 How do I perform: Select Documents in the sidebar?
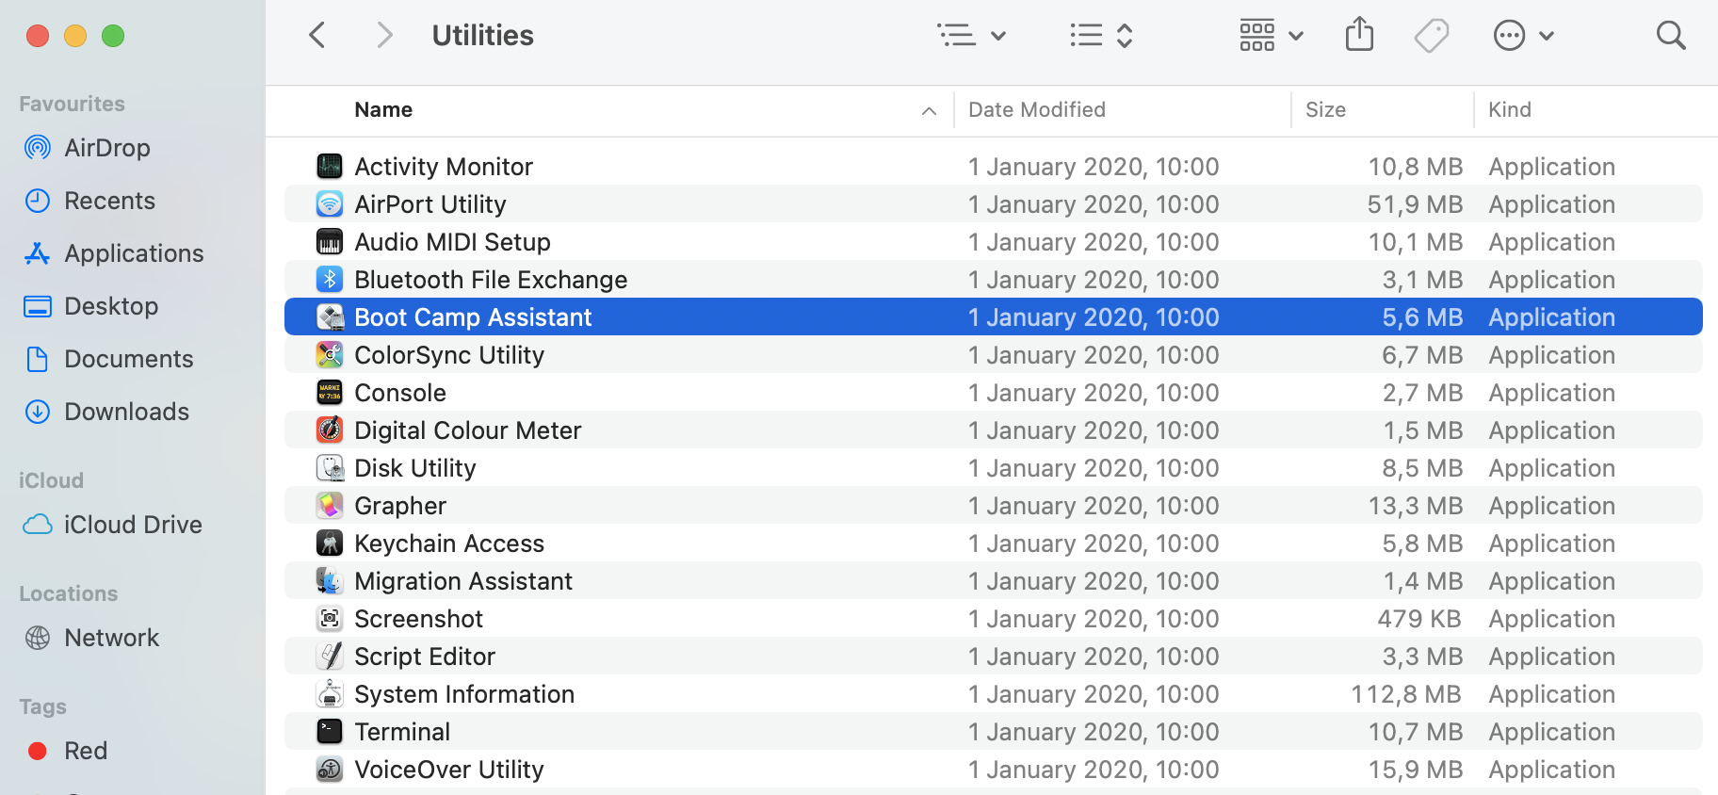point(128,359)
